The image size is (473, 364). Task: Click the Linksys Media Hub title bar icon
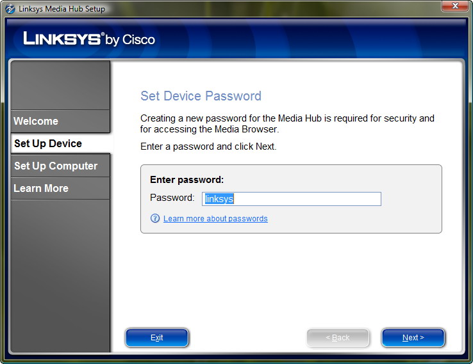pyautogui.click(x=10, y=9)
